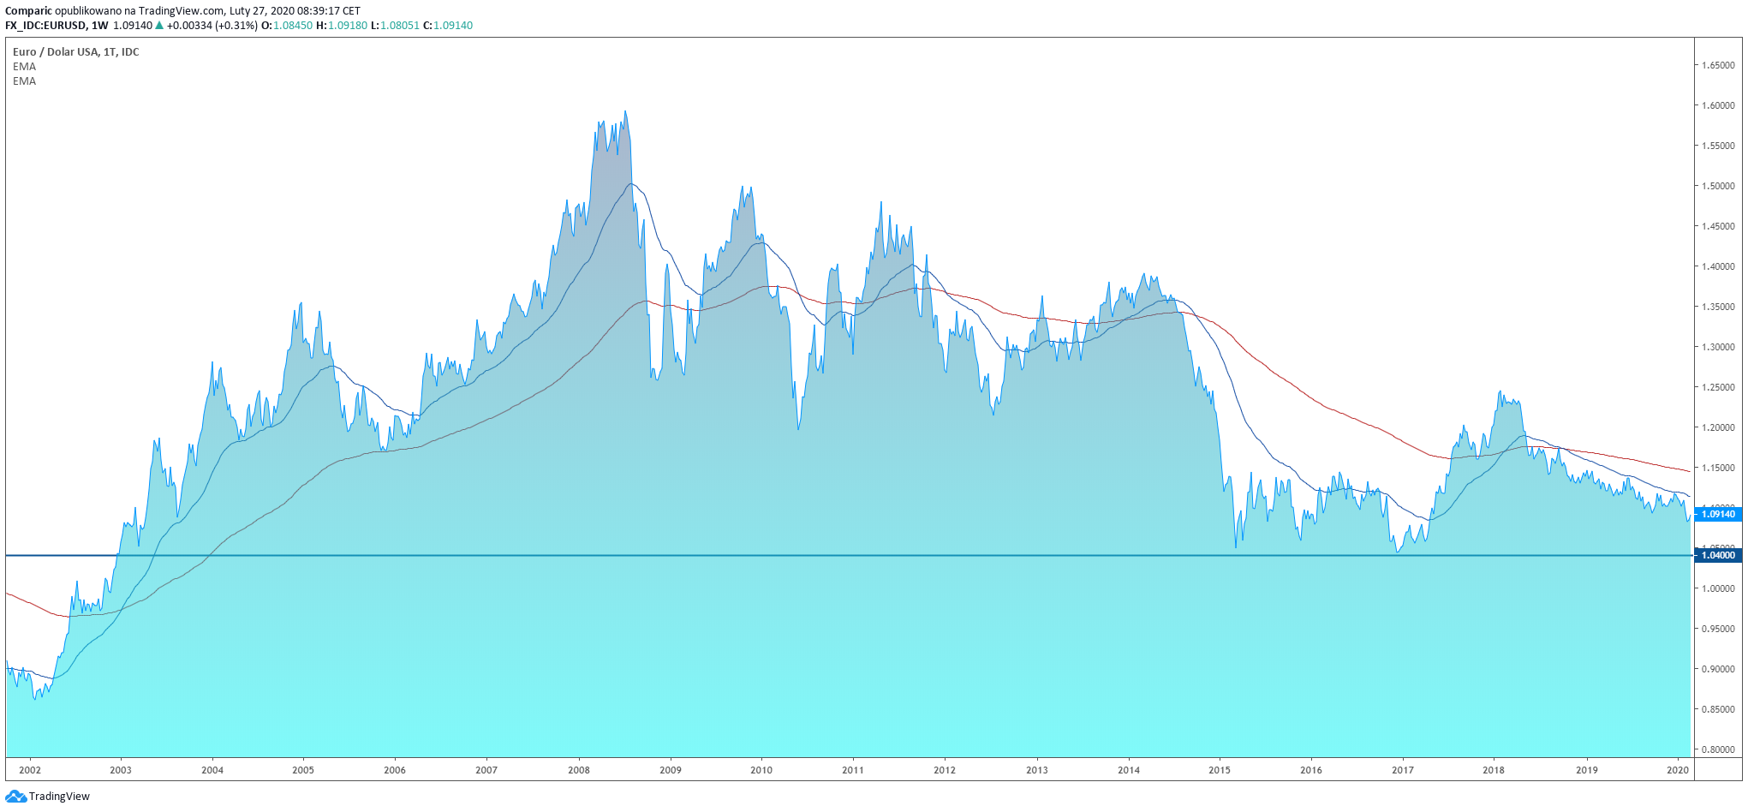Click the 0.90000 price axis label
Screen dimensions: 1748x812
click(x=1718, y=669)
